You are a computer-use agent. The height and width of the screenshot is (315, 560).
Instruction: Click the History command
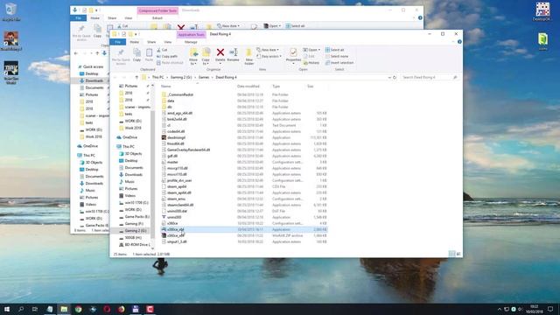click(311, 63)
